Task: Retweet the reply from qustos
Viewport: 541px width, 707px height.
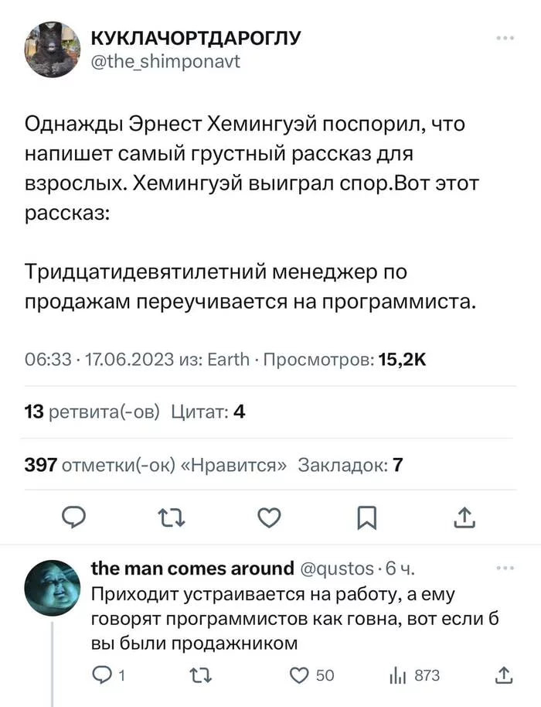Action: tap(200, 675)
